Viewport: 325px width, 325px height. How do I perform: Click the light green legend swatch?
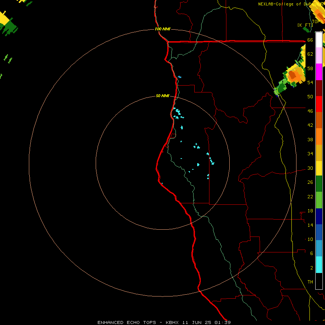319,200
